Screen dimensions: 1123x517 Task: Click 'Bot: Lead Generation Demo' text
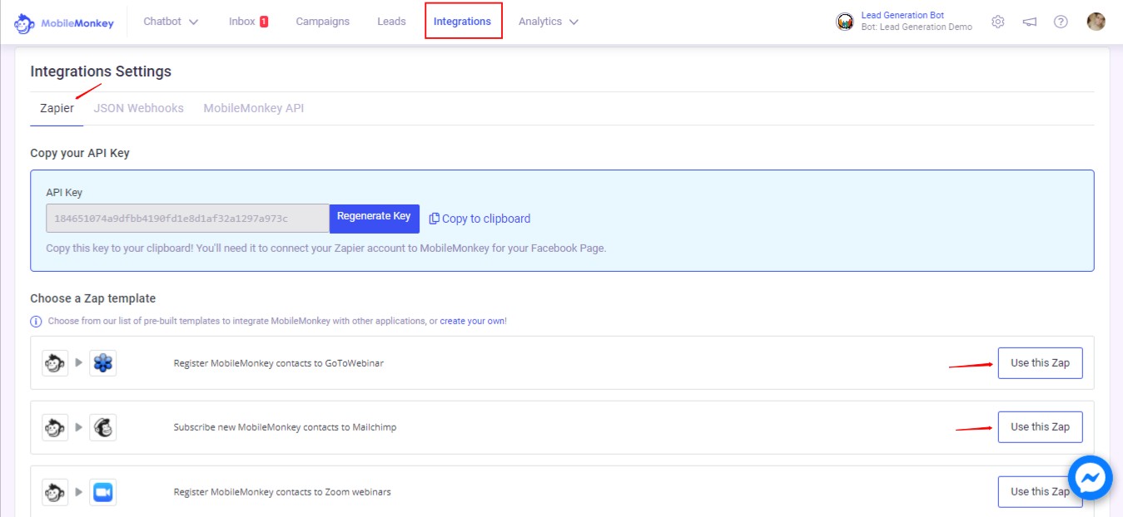[917, 27]
